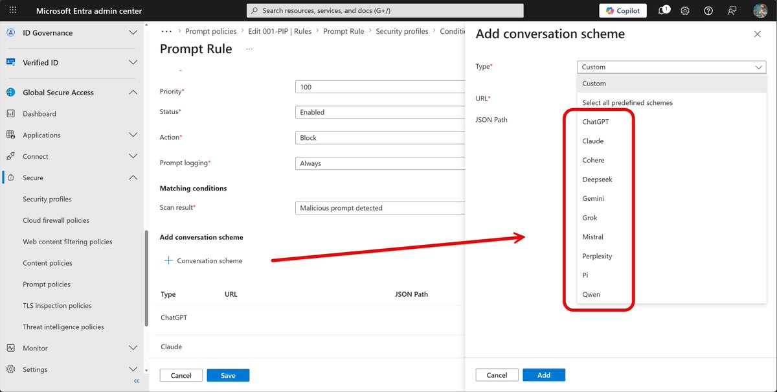Collapse the Global Secure Access section
Screen dimensions: 777x392
133,92
